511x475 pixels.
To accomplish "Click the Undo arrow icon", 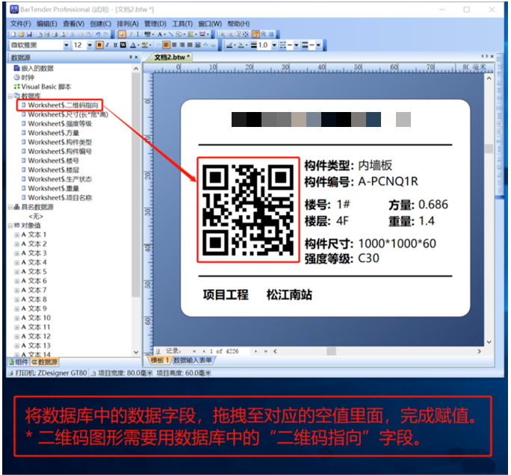I will 98,34.
